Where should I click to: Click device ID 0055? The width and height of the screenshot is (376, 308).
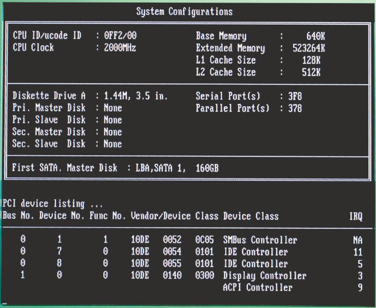pyautogui.click(x=172, y=263)
